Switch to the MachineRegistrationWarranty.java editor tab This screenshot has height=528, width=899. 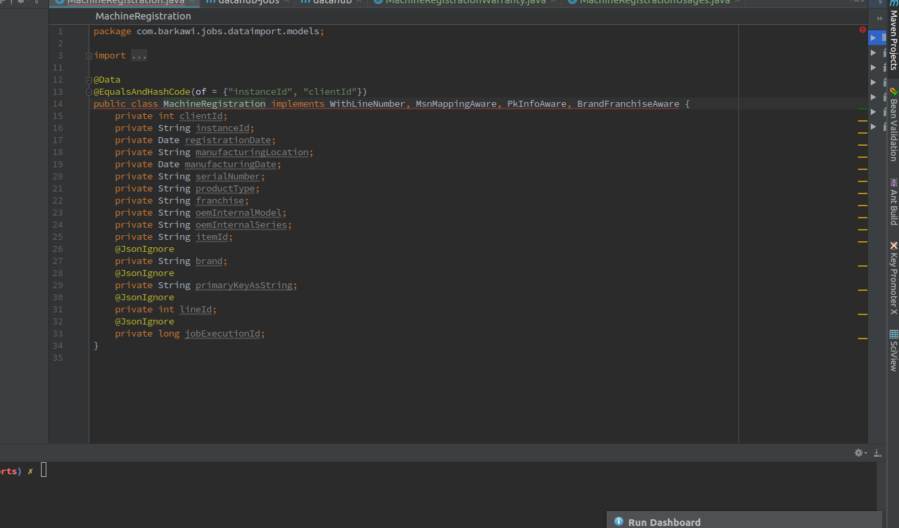pos(465,2)
